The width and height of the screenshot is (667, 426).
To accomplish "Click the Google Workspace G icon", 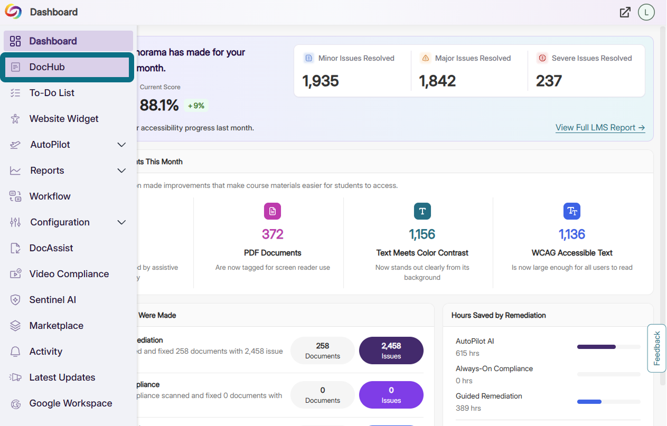I will tap(15, 403).
